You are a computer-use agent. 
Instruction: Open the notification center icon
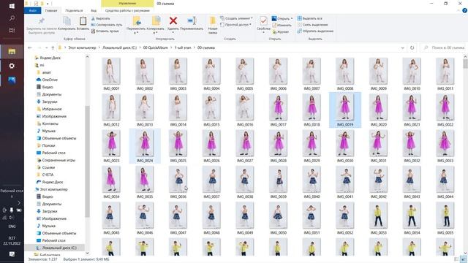(x=12, y=254)
